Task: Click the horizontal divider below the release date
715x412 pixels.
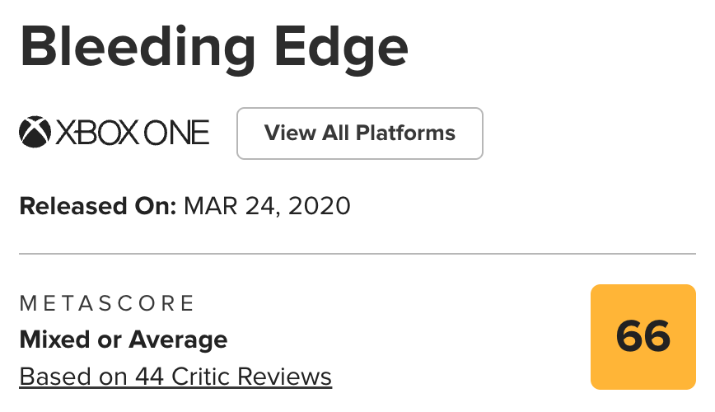Action: pyautogui.click(x=357, y=254)
